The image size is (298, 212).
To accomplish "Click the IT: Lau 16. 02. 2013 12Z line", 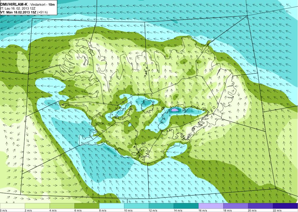I will [18, 9].
